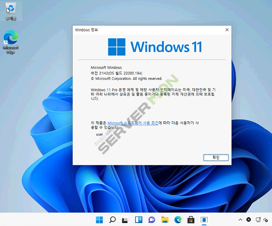
Task: Select the winver app taskbar icon
Action: (204, 220)
